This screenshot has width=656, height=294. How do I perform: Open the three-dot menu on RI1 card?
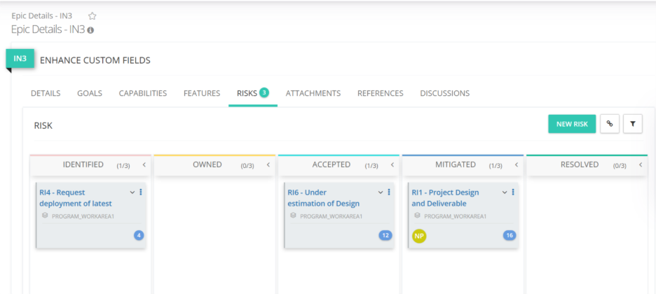[513, 192]
